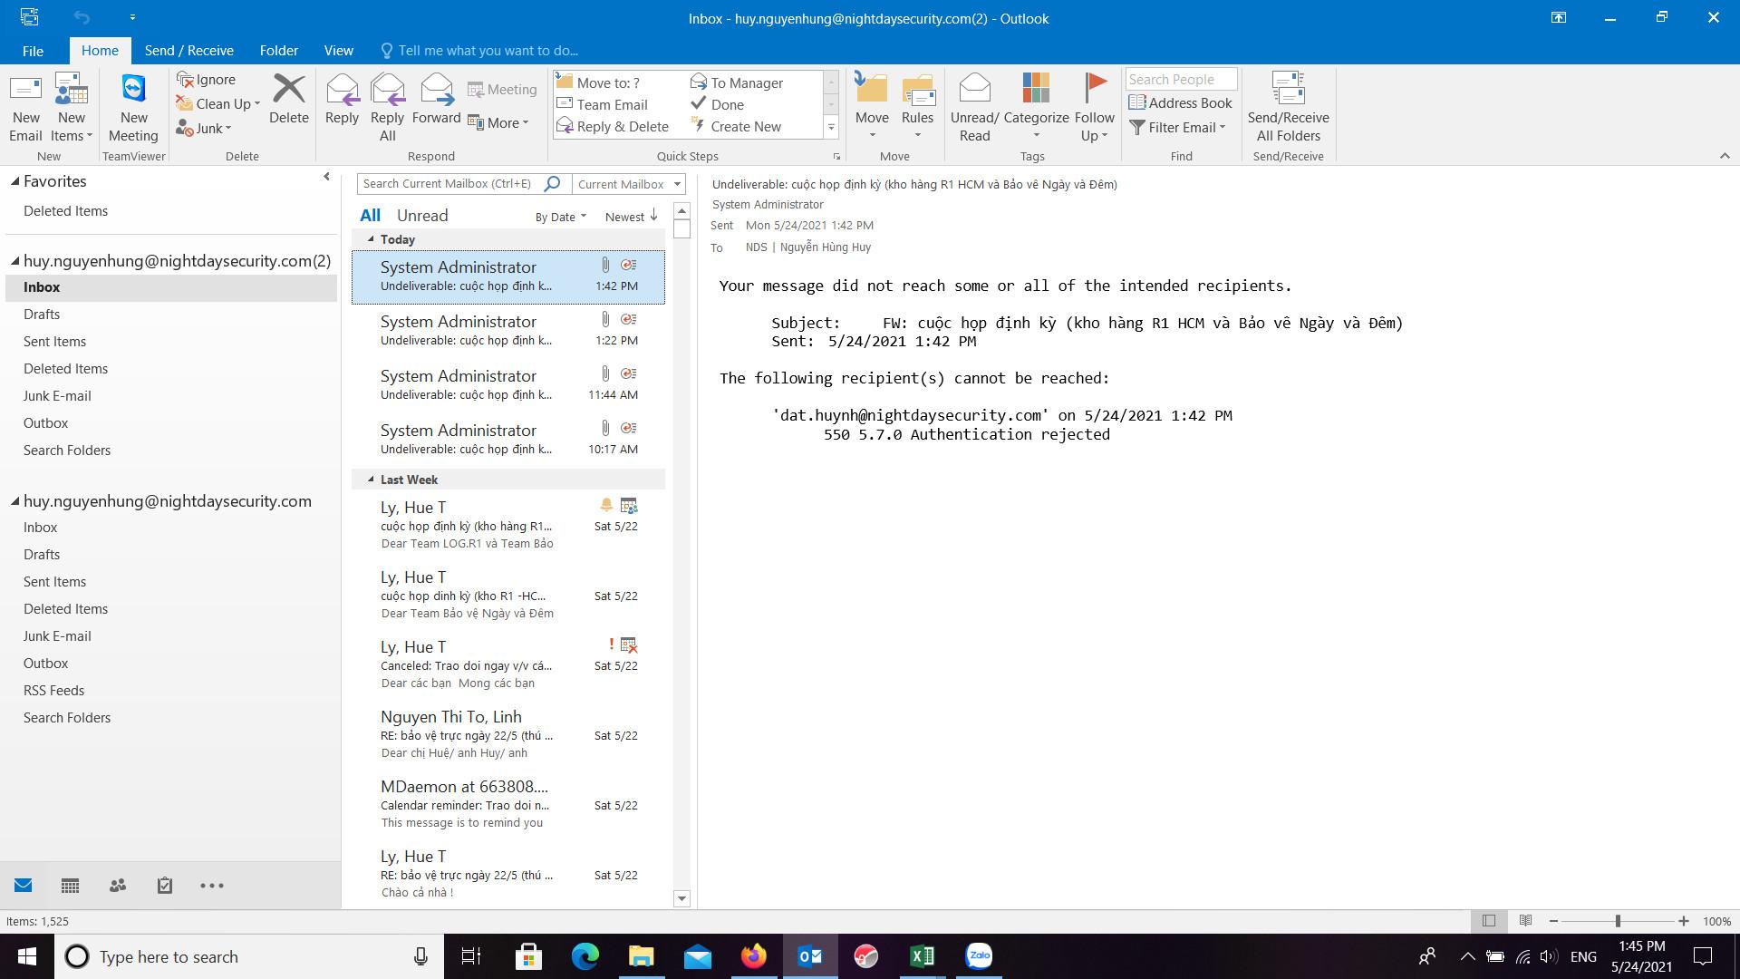Click the Search People field
This screenshot has height=979, width=1740.
pos(1181,79)
